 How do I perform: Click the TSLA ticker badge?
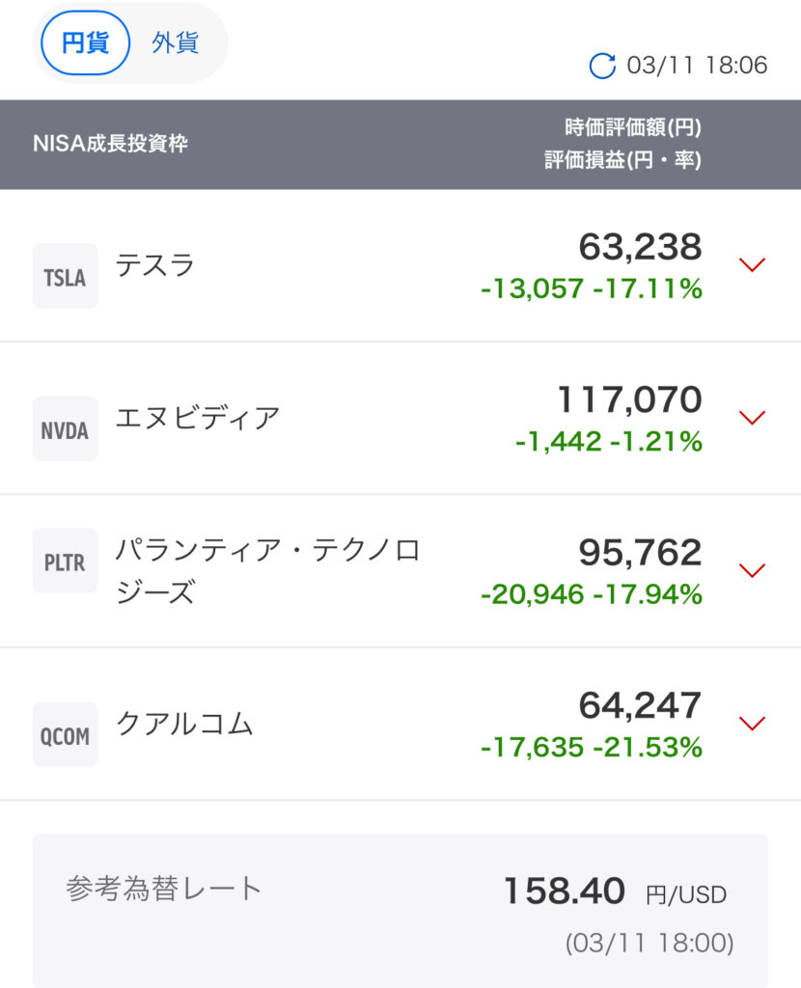point(65,277)
